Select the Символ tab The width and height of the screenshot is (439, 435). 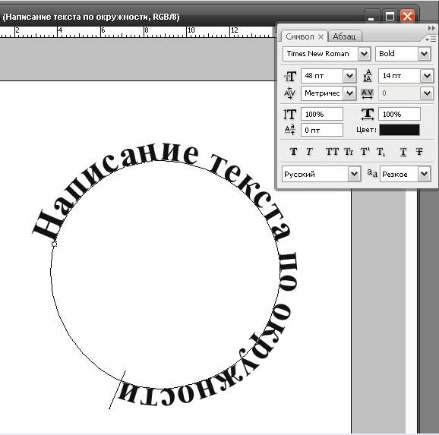300,36
